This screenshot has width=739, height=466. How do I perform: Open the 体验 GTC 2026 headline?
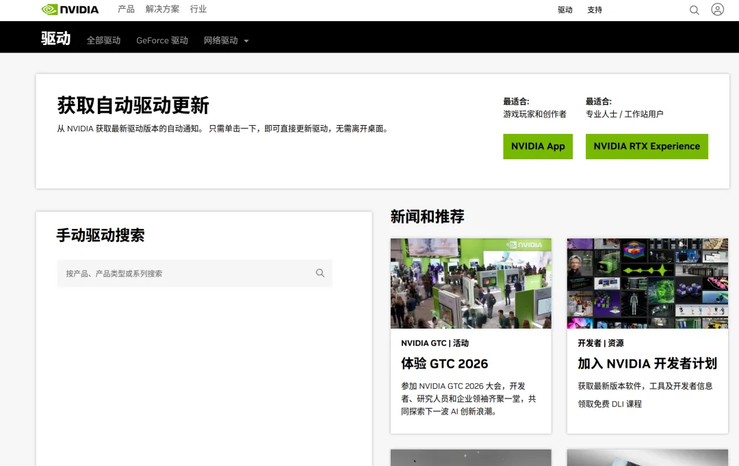click(x=445, y=364)
